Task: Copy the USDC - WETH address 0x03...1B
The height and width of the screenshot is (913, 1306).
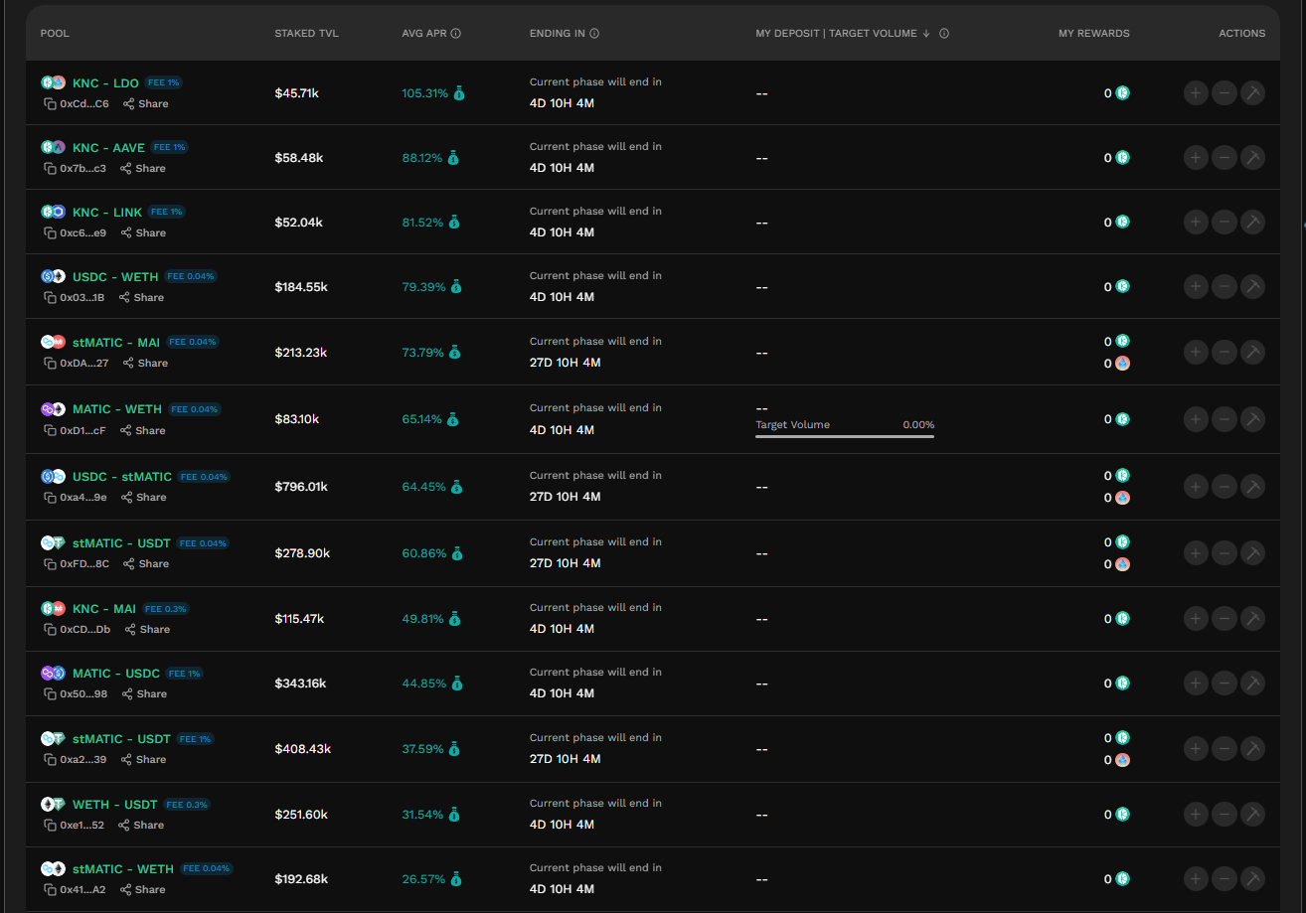Action: 50,298
